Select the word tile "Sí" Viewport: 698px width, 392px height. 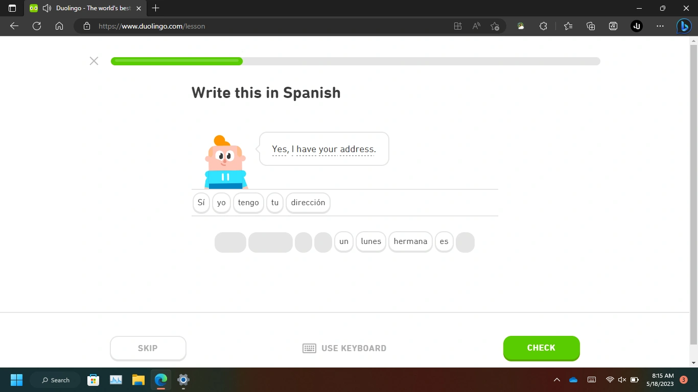201,203
